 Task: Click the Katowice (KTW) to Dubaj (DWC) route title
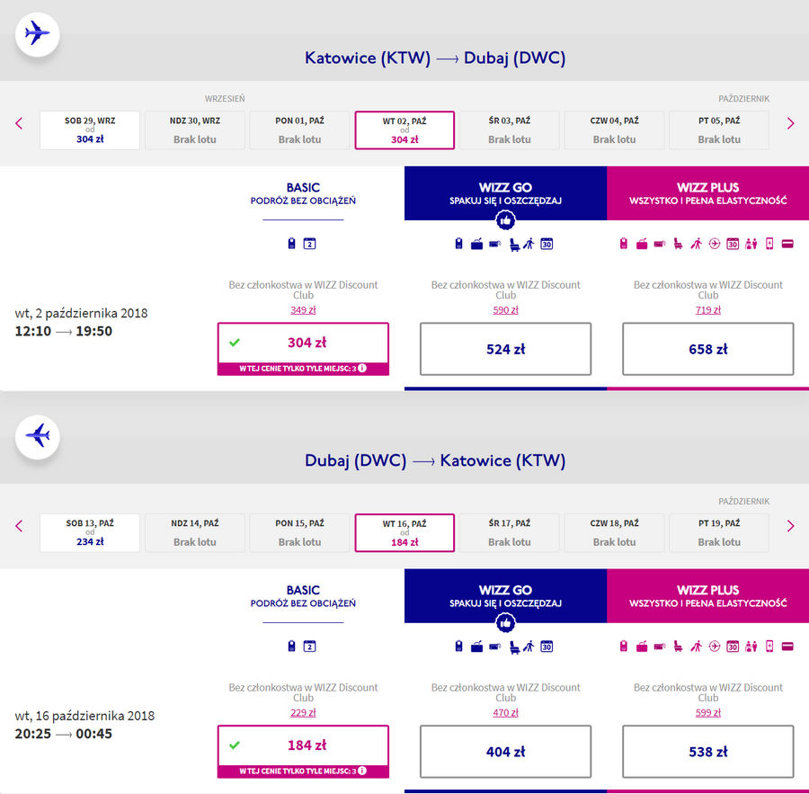pyautogui.click(x=435, y=58)
